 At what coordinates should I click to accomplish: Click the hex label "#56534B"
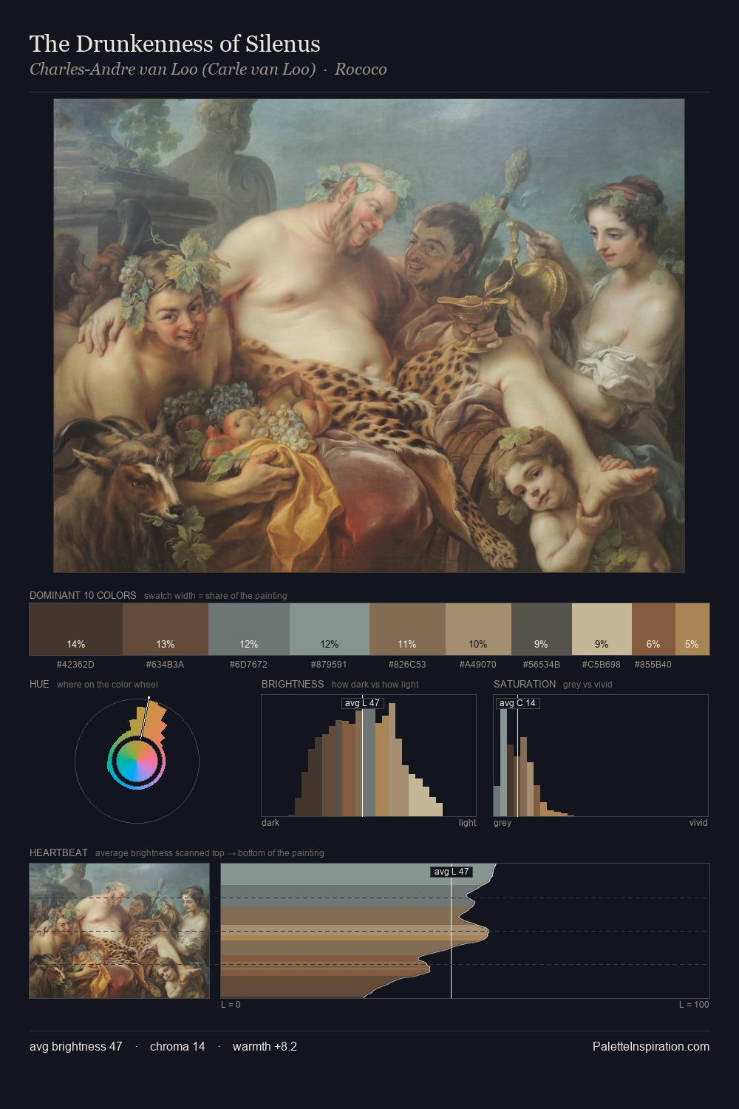point(542,665)
